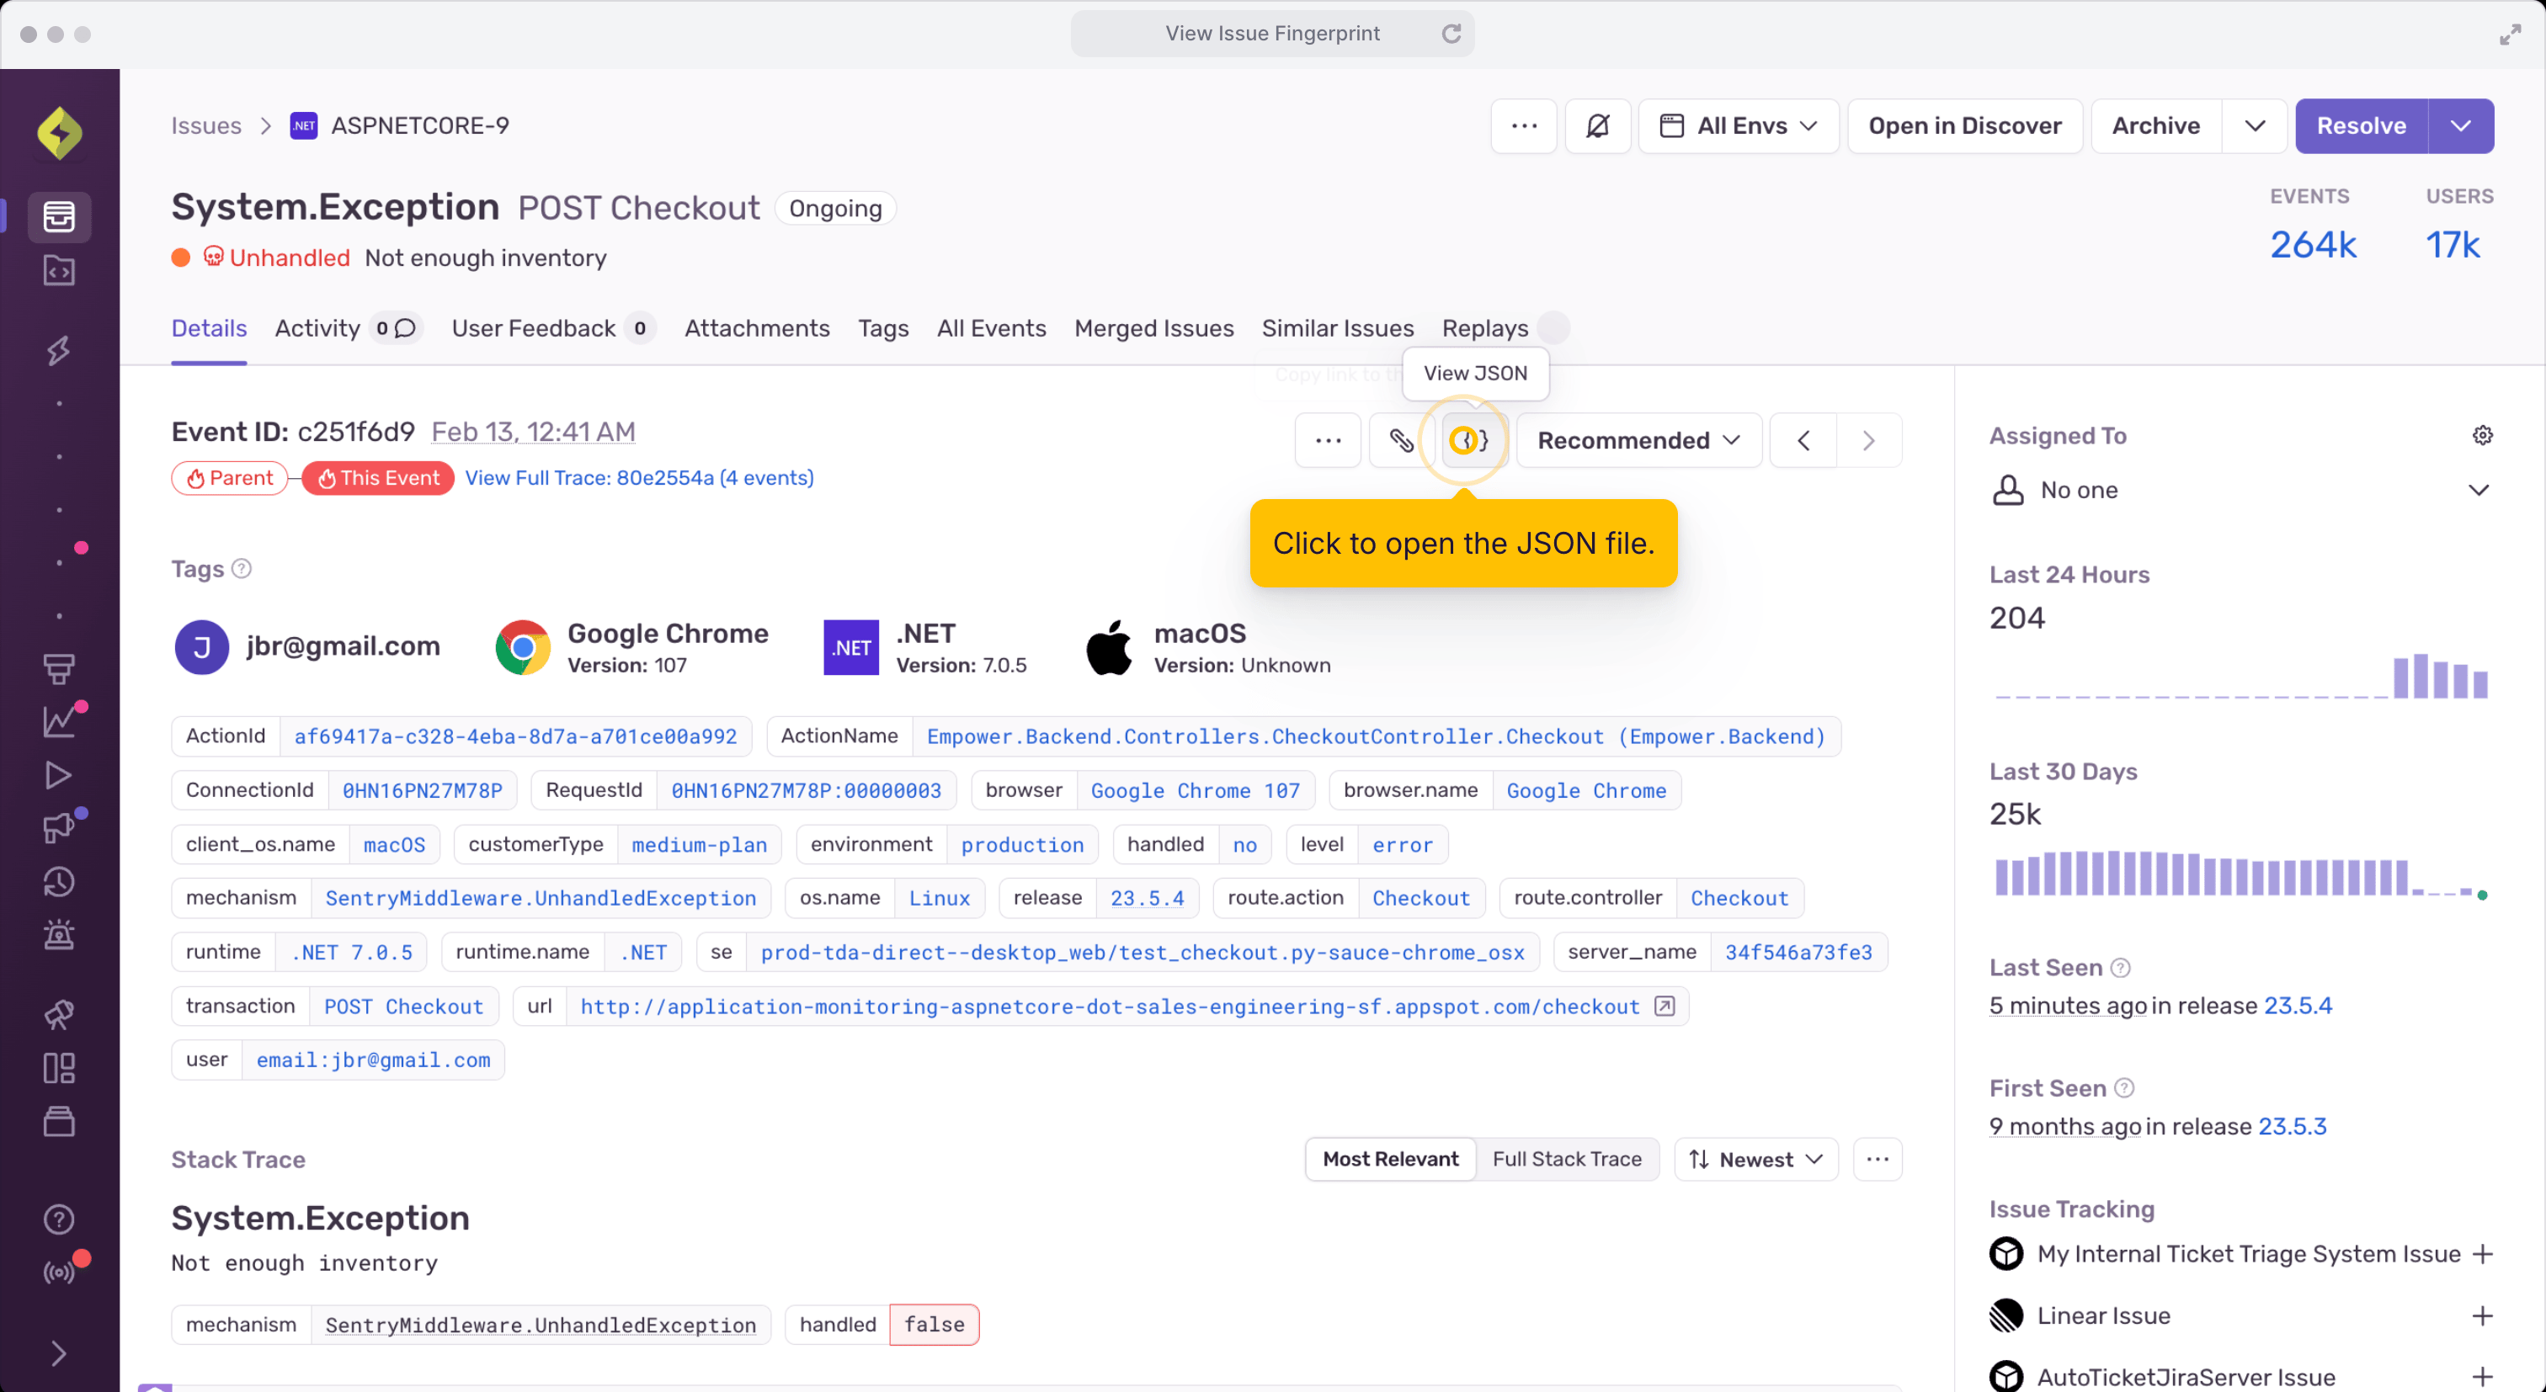Click the ActionId tag value af69417a
The image size is (2546, 1392).
[x=515, y=736]
